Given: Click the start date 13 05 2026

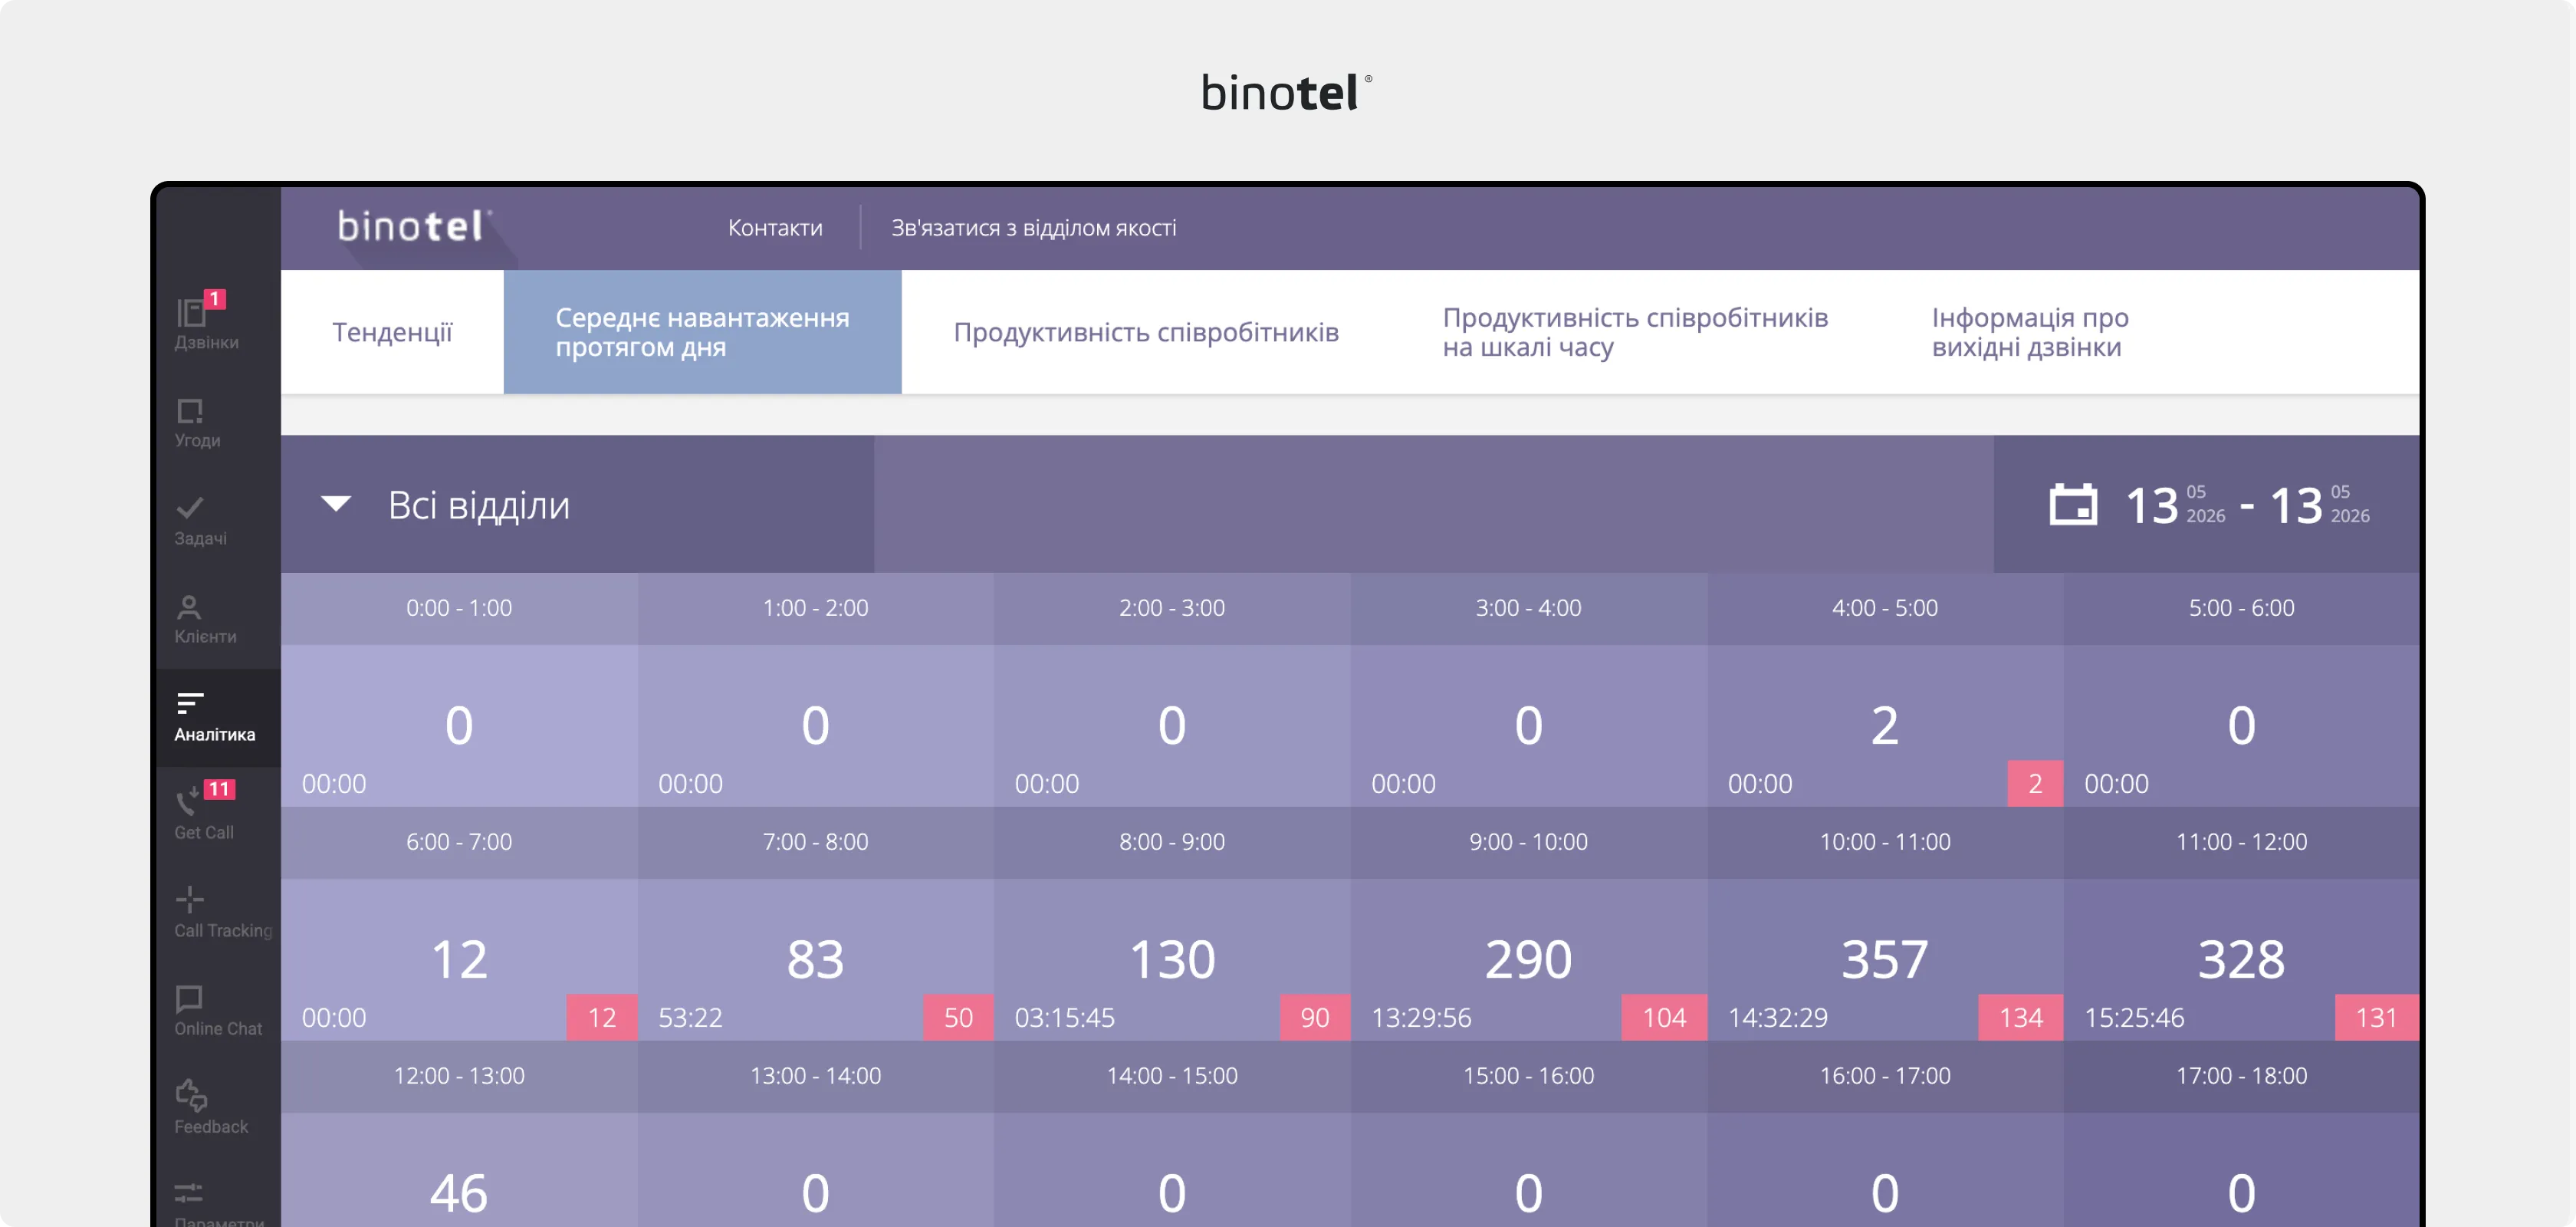Looking at the screenshot, I should (x=2175, y=505).
